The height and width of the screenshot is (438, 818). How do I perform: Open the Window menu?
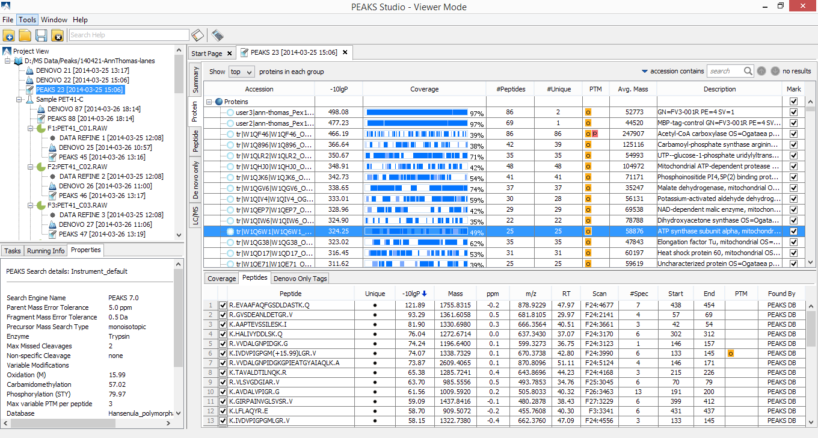[54, 20]
